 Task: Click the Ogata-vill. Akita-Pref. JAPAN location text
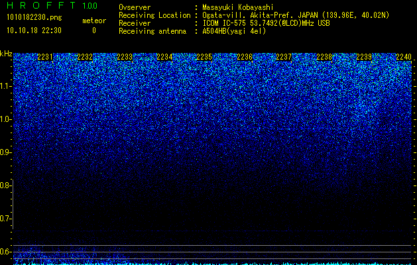(x=296, y=15)
